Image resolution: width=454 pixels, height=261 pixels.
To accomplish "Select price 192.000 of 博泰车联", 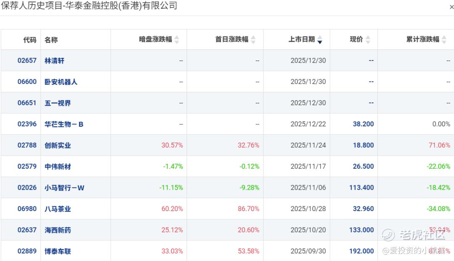I will click(362, 251).
